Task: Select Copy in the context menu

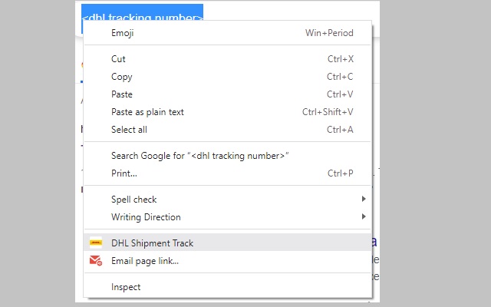Action: click(x=121, y=77)
